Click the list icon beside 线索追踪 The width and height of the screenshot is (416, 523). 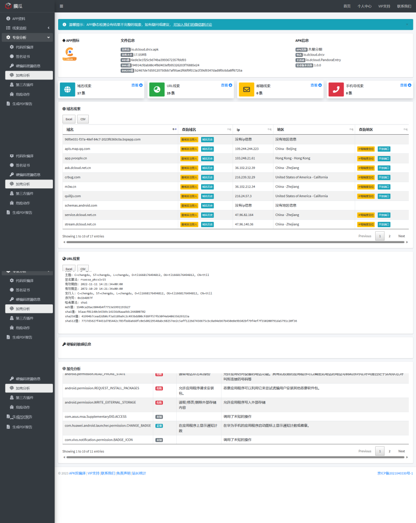click(8, 28)
